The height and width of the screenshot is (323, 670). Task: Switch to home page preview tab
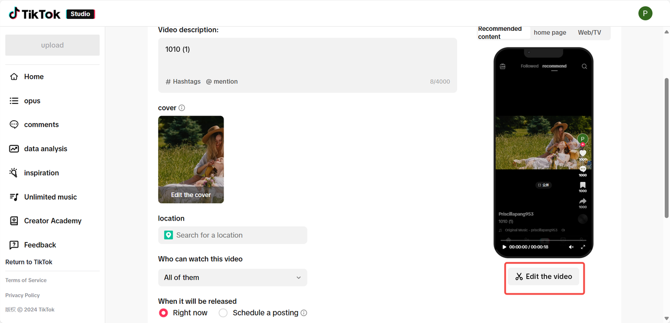click(x=550, y=32)
